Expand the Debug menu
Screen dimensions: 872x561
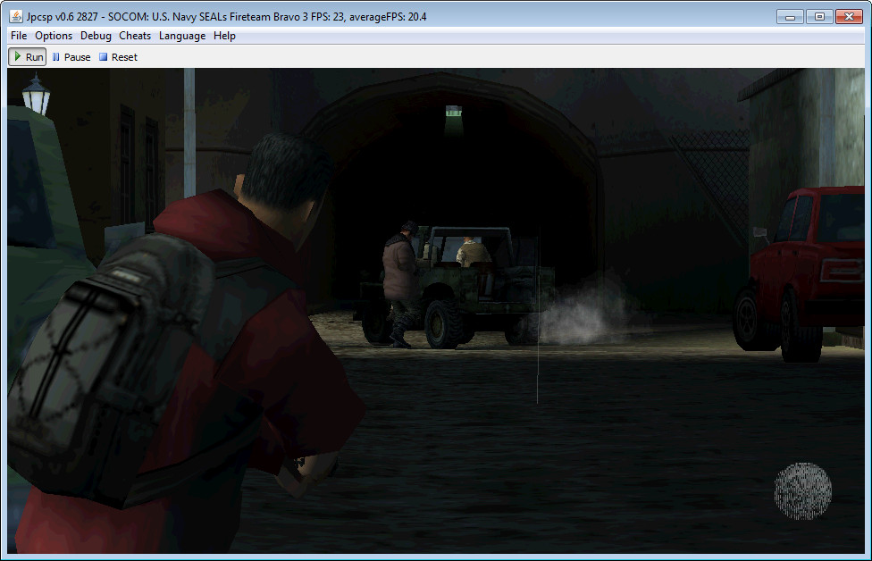[96, 36]
